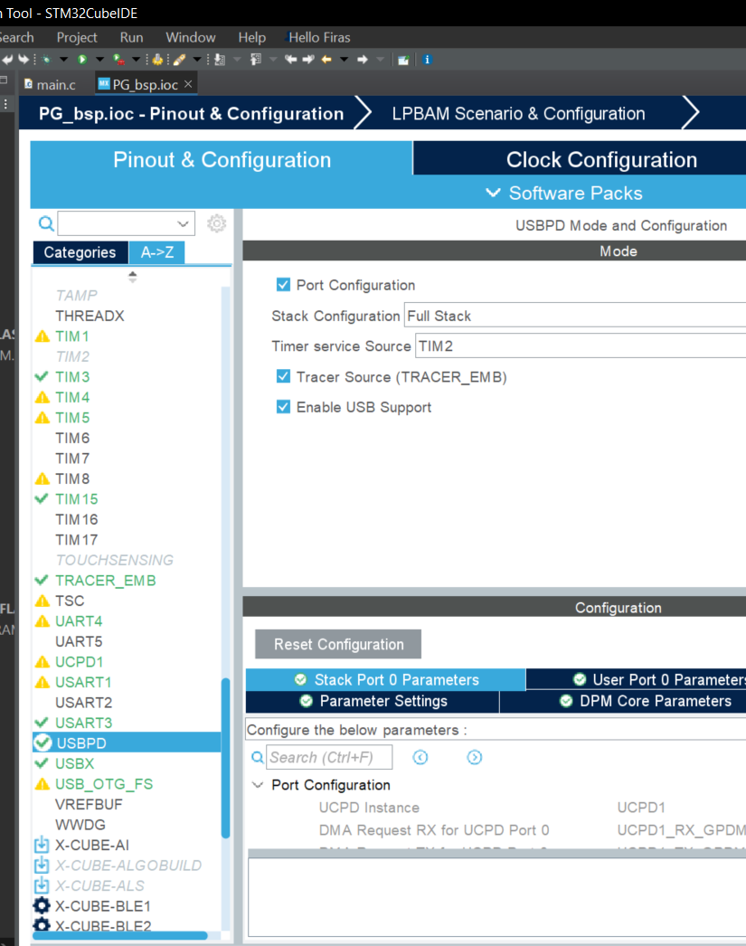Collapse the Port Configuration parameter group

[257, 785]
